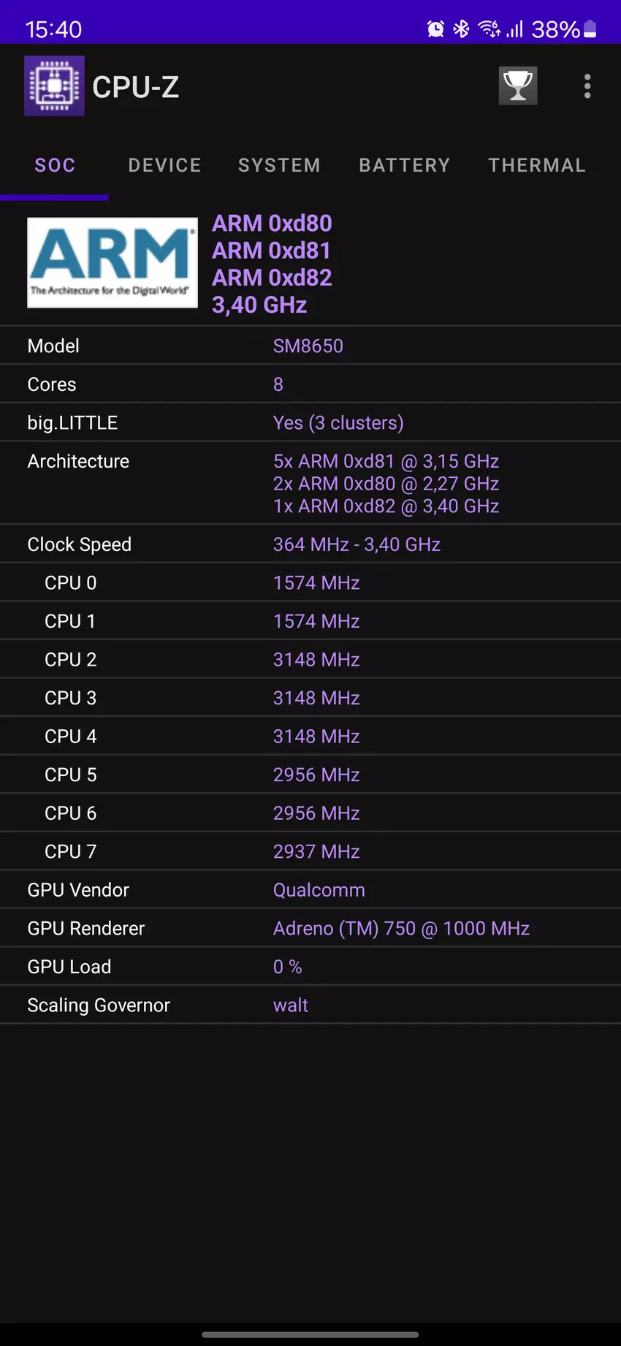Tap the Wi-Fi status icon
The image size is (621, 1346).
click(x=489, y=29)
